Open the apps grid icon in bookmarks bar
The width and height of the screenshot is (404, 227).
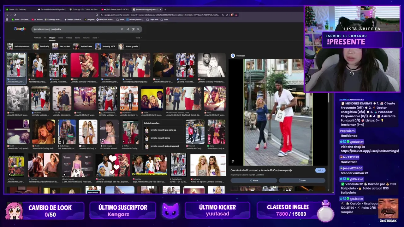pyautogui.click(x=7, y=20)
